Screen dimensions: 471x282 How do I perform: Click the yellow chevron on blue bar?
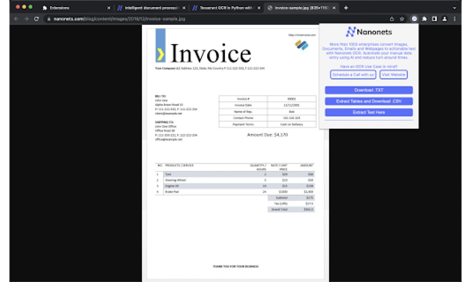(x=161, y=55)
